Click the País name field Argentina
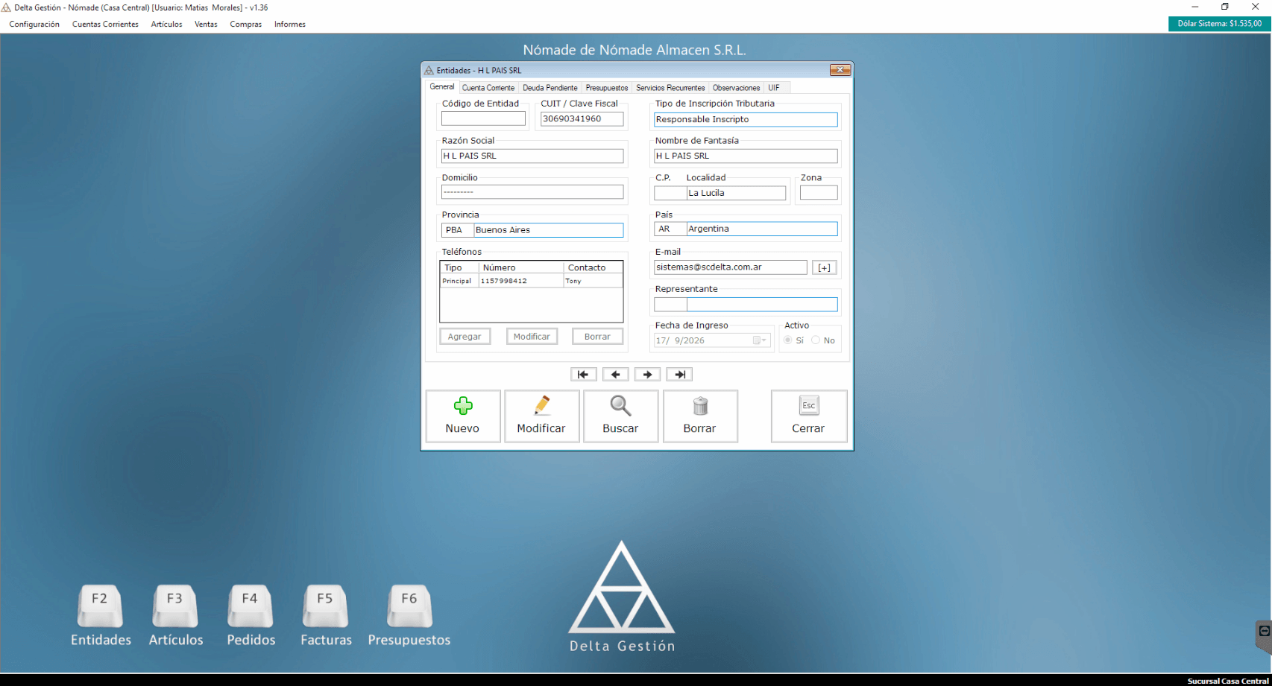The width and height of the screenshot is (1272, 686). [762, 229]
